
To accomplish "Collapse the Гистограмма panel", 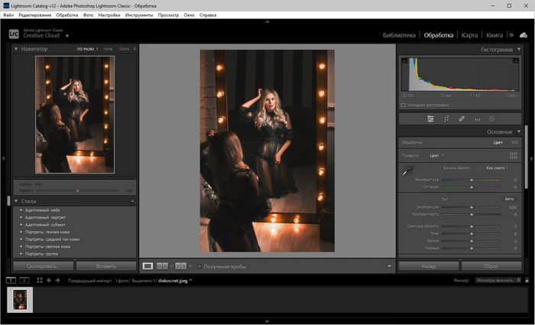I will [x=519, y=49].
